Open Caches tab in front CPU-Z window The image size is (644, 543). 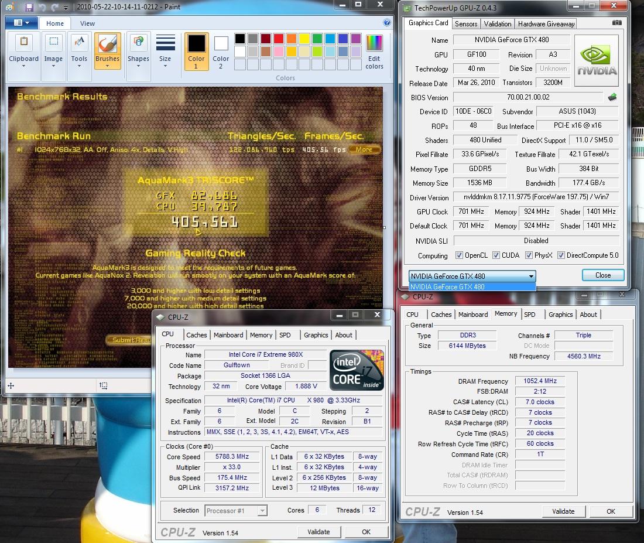click(196, 335)
